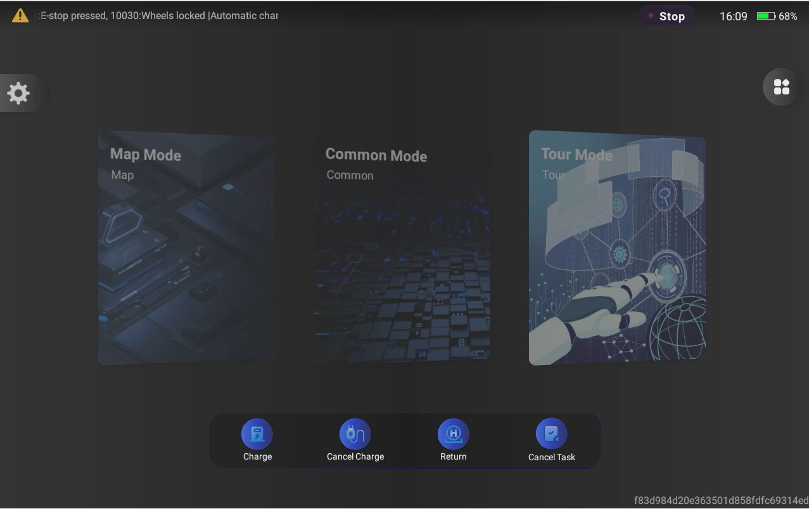Click the 'Cancel Charge' text label
809x509 pixels.
(x=355, y=456)
